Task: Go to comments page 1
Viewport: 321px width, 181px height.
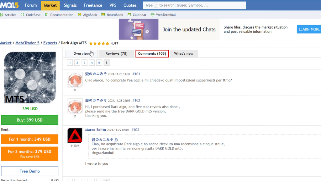Action: (x=70, y=63)
